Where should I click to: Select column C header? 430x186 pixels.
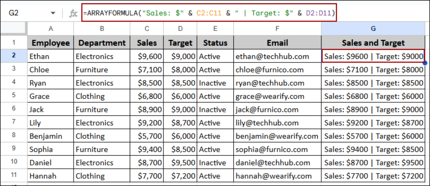[147, 29]
